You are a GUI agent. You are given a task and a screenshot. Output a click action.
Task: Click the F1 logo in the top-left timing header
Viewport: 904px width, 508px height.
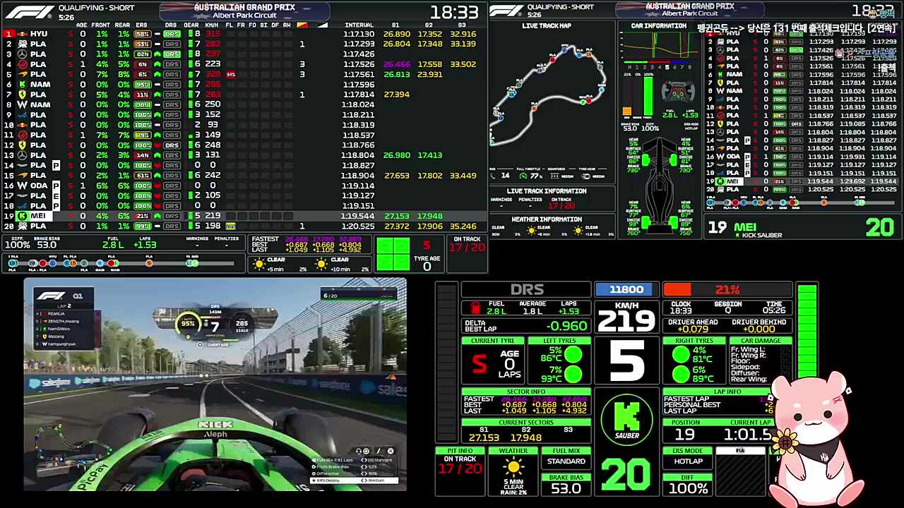point(28,11)
